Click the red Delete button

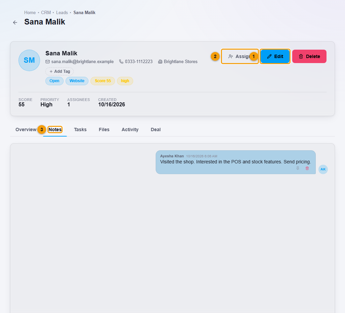(x=309, y=56)
